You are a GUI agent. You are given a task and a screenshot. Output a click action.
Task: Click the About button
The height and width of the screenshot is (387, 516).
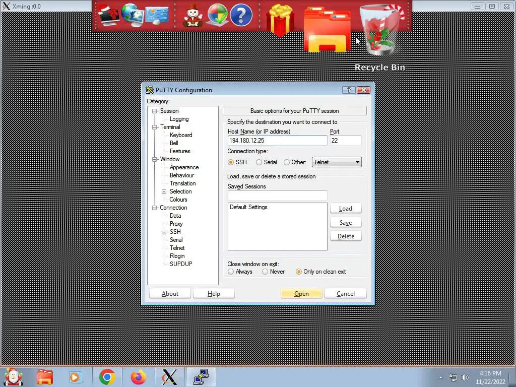coord(170,294)
